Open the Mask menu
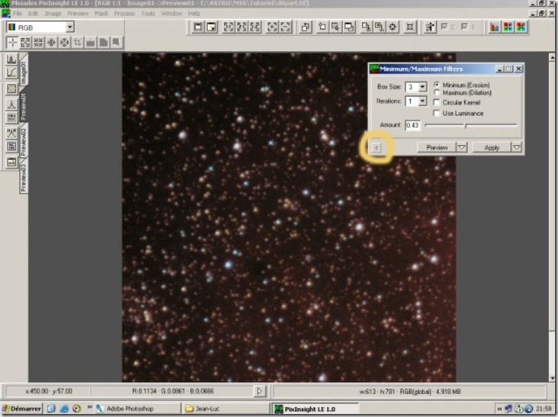 click(x=101, y=13)
